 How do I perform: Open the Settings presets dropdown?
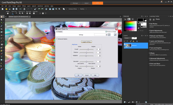[x=106, y=35]
